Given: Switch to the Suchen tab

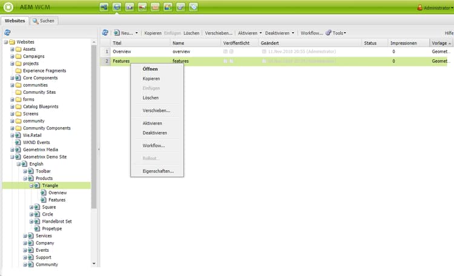Looking at the screenshot, I should click(x=44, y=21).
